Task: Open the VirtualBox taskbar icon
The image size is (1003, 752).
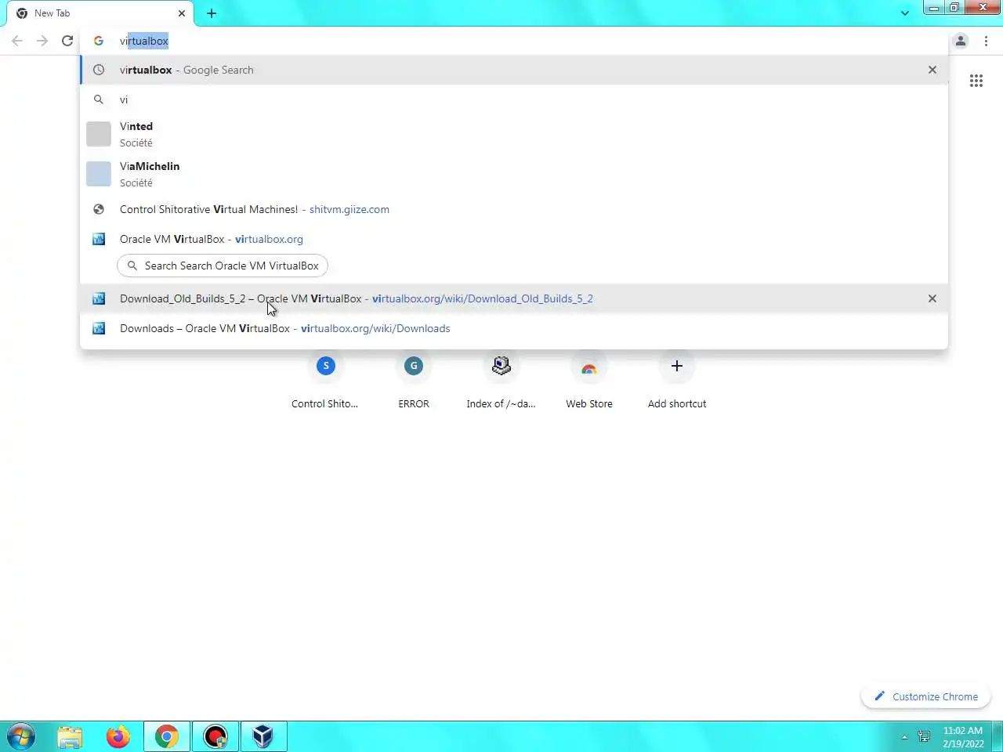Action: 263,736
